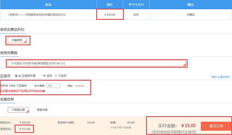Click the 优惠策略 discount option
Viewport: 232px width, 135px height.
[x=19, y=40]
